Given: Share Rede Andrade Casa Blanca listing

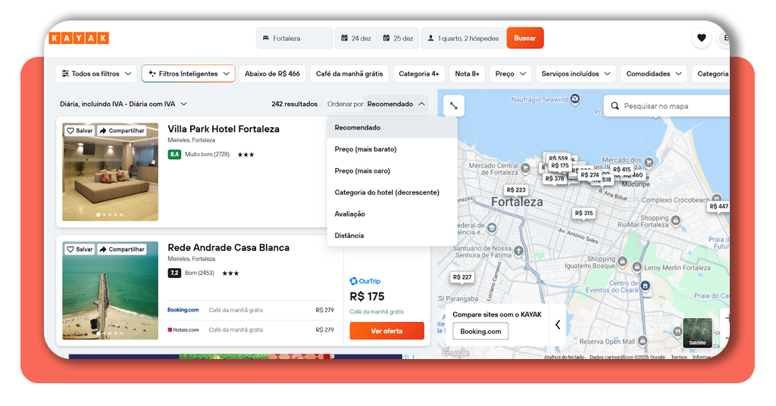Looking at the screenshot, I should point(121,249).
